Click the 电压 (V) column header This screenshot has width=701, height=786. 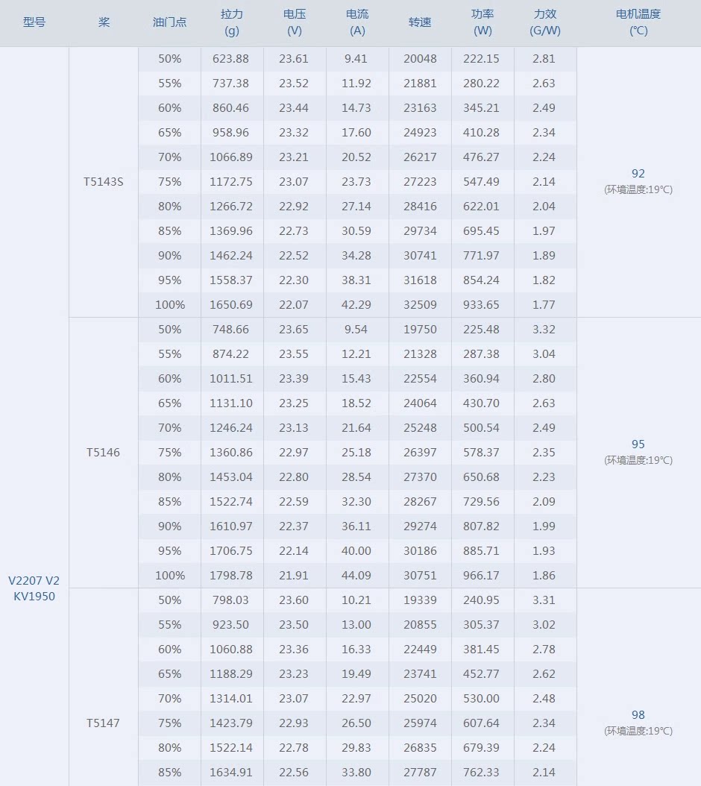(295, 22)
